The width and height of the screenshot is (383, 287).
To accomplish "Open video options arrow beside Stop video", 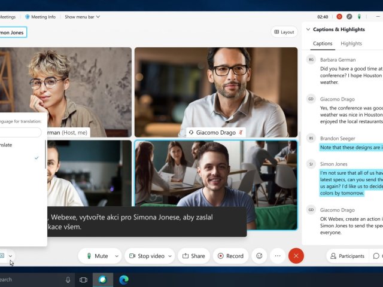I will point(170,256).
